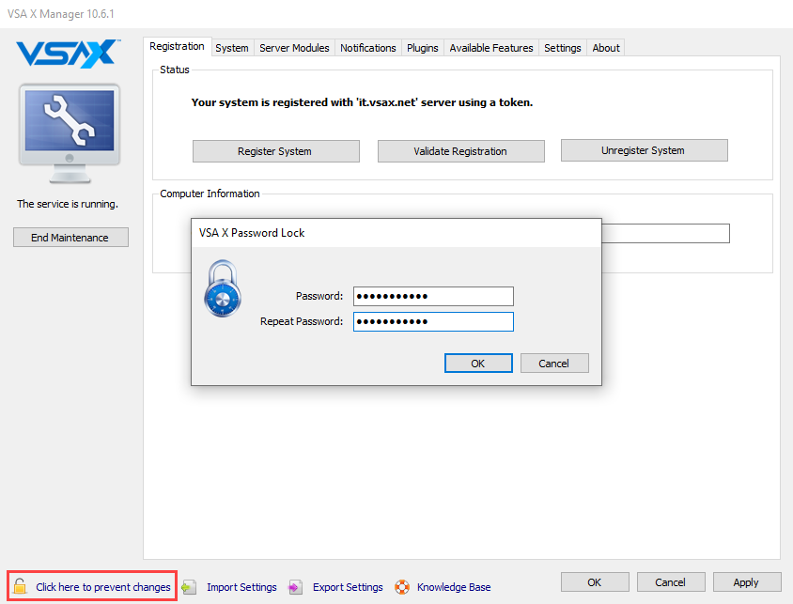Click the VSA X Manager 10.6.1 window title
Image resolution: width=793 pixels, height=604 pixels.
pyautogui.click(x=61, y=14)
